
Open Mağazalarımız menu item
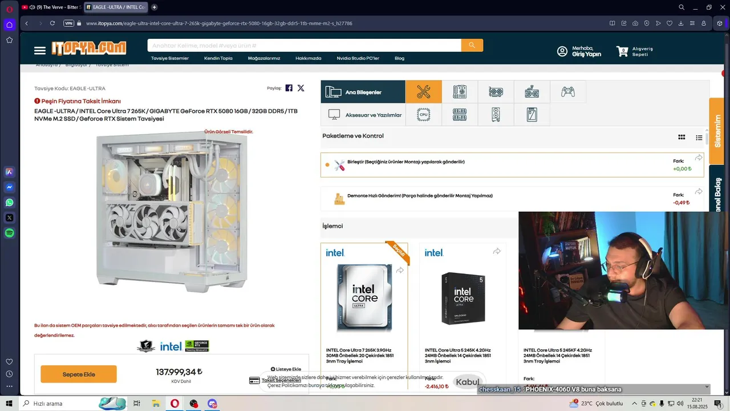(264, 58)
